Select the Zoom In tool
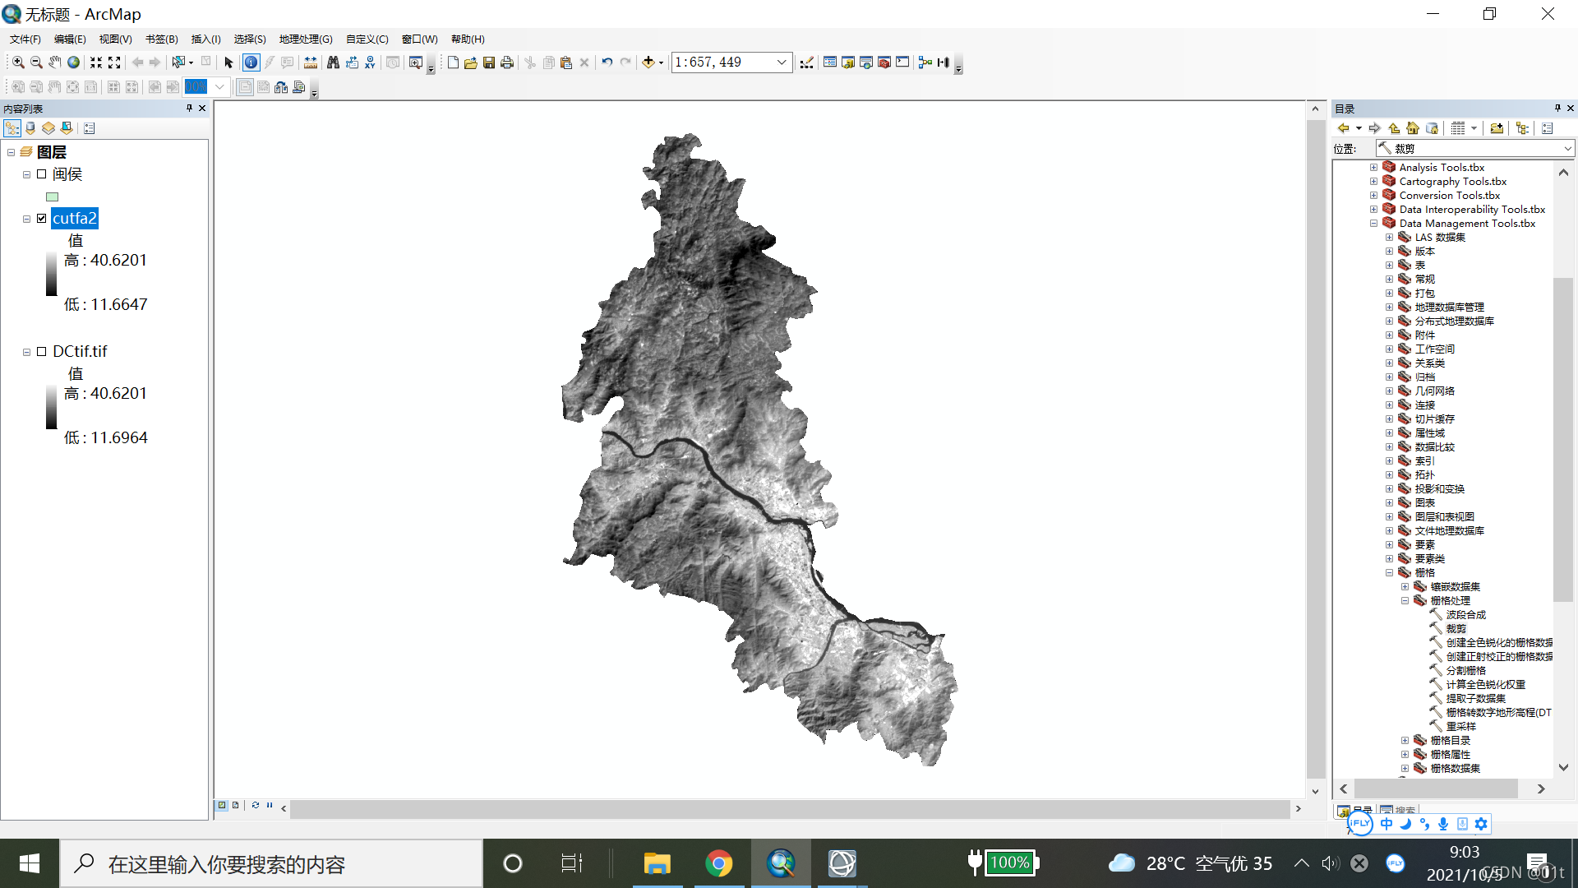This screenshot has height=888, width=1578. [x=18, y=62]
